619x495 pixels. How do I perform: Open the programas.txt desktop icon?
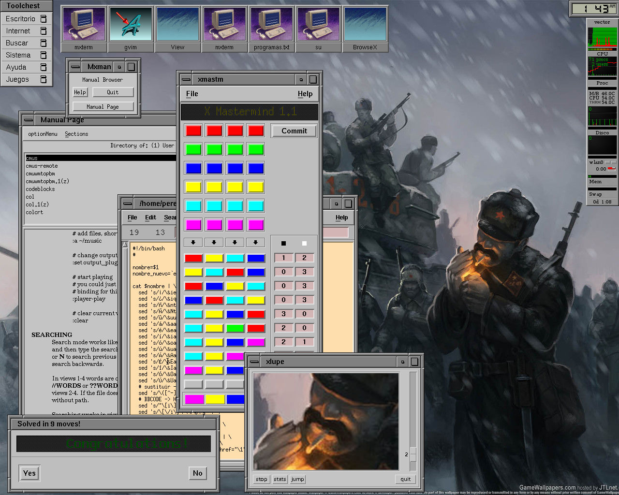tap(271, 29)
